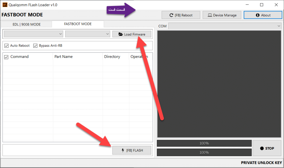
Task: Click PRIVATE UNLOCK KEY text
Action: coord(261,162)
